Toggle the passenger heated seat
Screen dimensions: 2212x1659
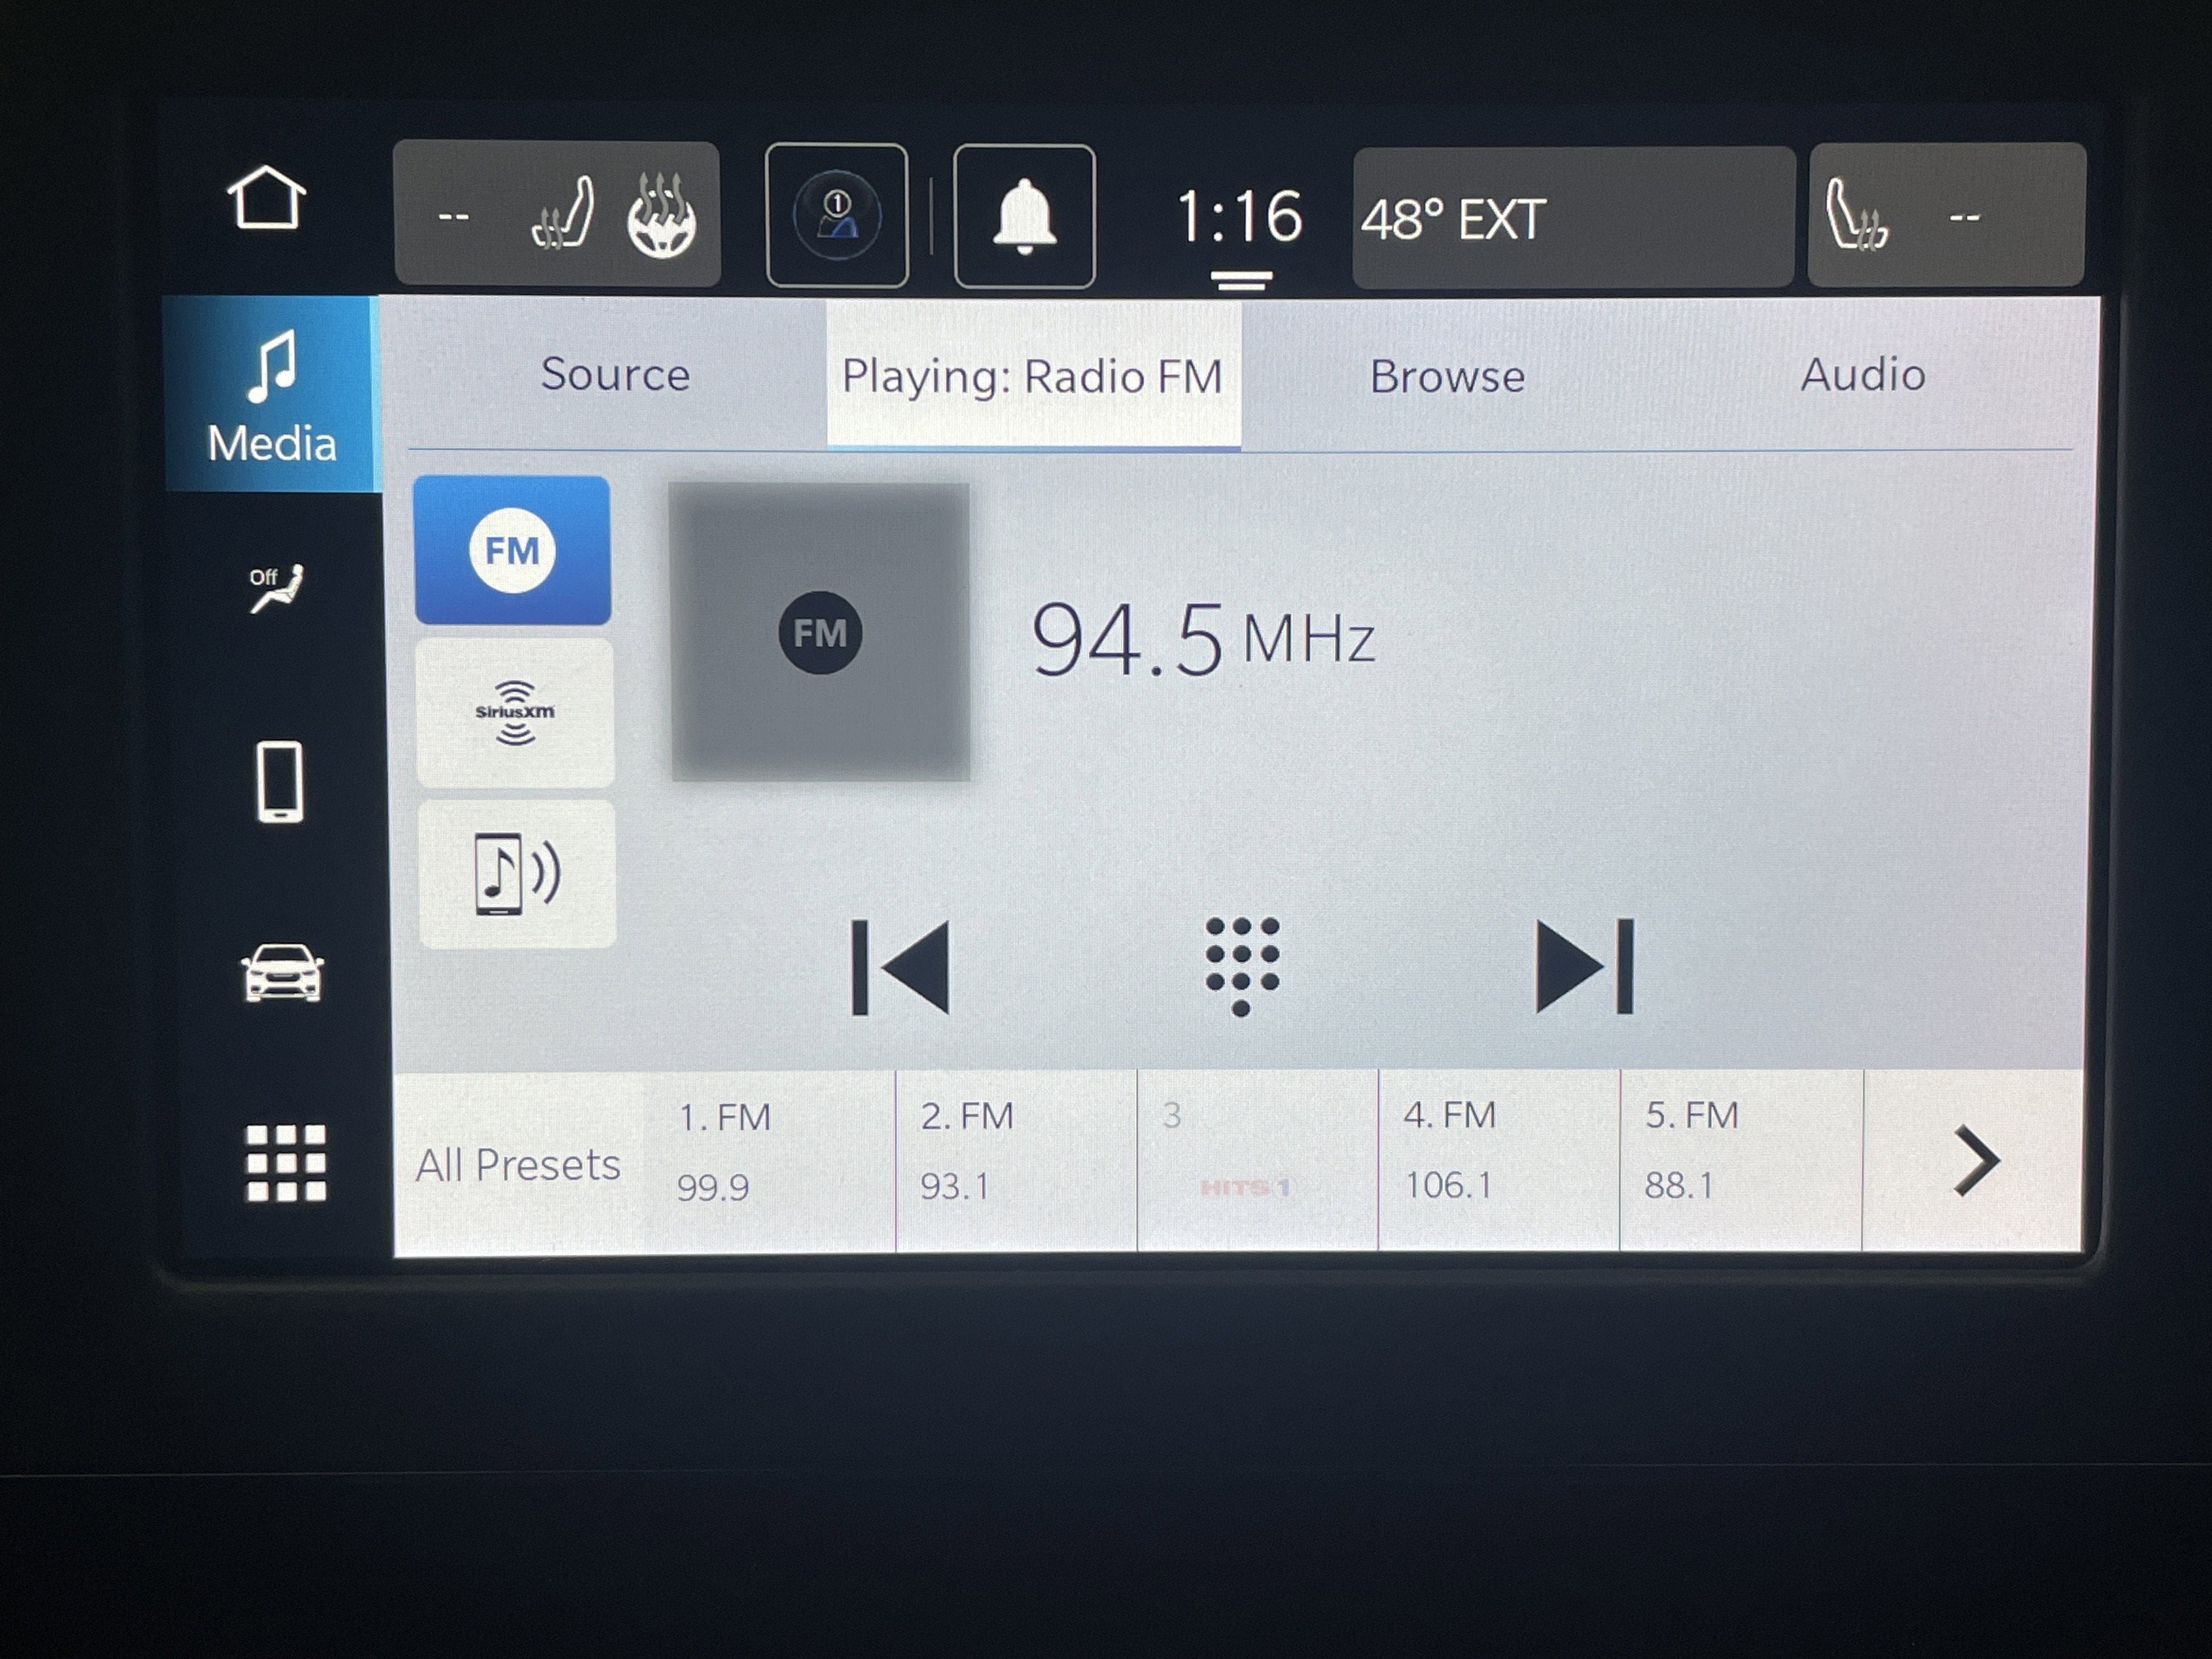point(1856,215)
